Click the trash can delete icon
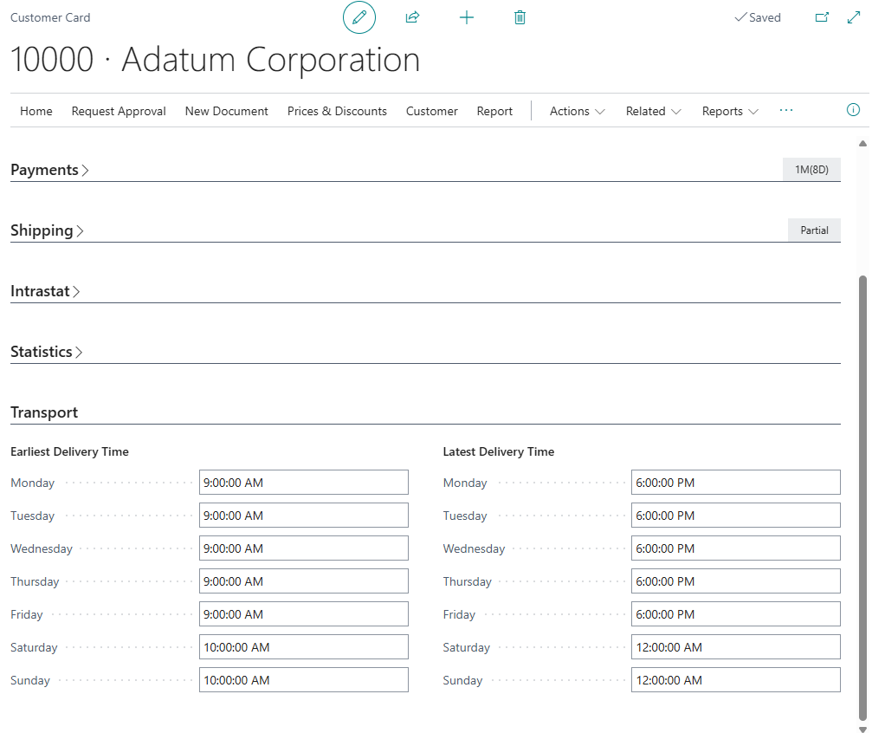This screenshot has height=733, width=872. (x=520, y=17)
